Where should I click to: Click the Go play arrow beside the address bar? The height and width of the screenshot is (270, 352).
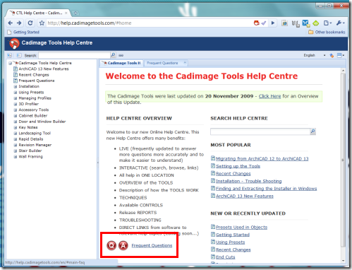pyautogui.click(x=273, y=23)
